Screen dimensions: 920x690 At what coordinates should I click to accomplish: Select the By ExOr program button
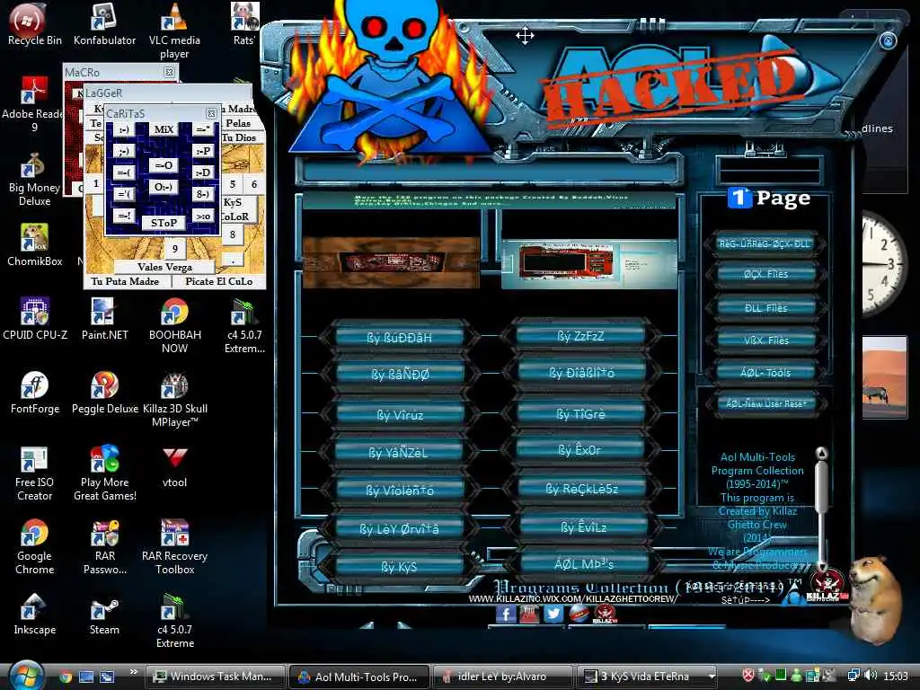[x=581, y=450]
